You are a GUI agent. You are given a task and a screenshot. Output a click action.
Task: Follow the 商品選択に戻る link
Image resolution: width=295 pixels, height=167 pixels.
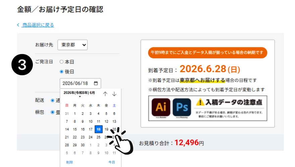pos(38,25)
